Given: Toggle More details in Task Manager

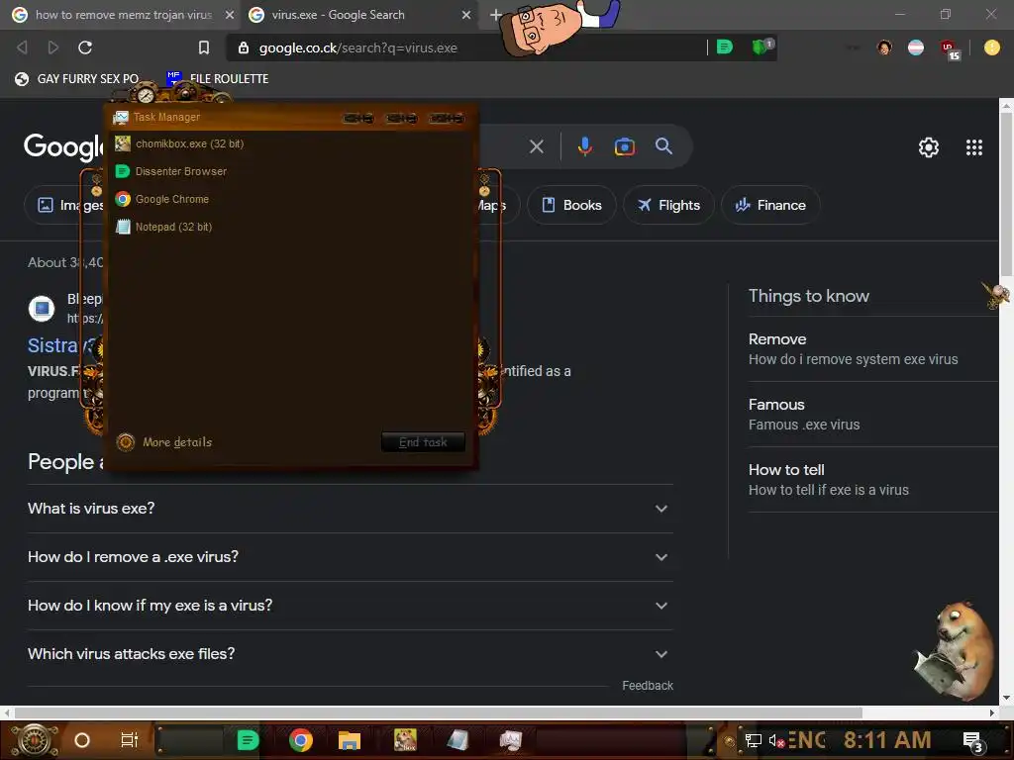Looking at the screenshot, I should 164,442.
